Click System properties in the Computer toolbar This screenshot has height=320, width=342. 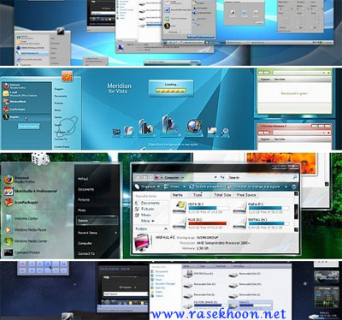click(x=206, y=187)
